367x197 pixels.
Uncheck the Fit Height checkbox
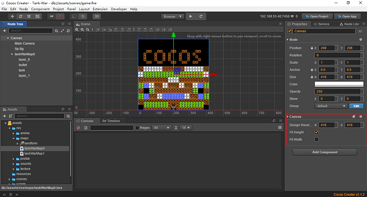point(316,132)
